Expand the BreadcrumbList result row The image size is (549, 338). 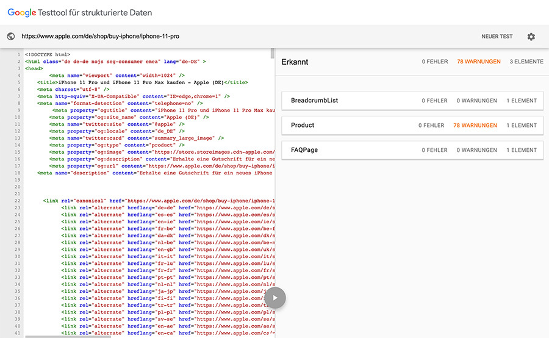click(412, 101)
